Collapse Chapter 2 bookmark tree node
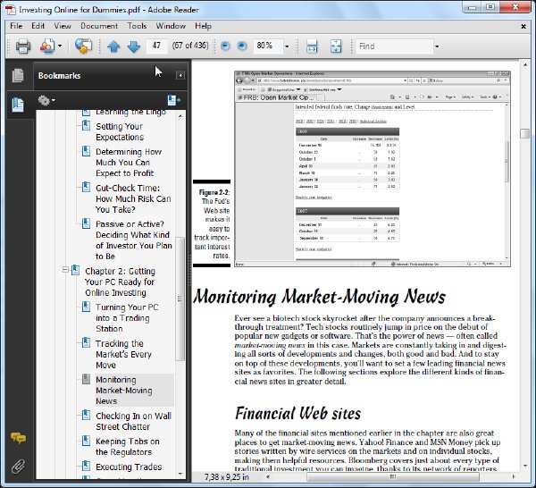The width and height of the screenshot is (536, 488). (x=65, y=270)
